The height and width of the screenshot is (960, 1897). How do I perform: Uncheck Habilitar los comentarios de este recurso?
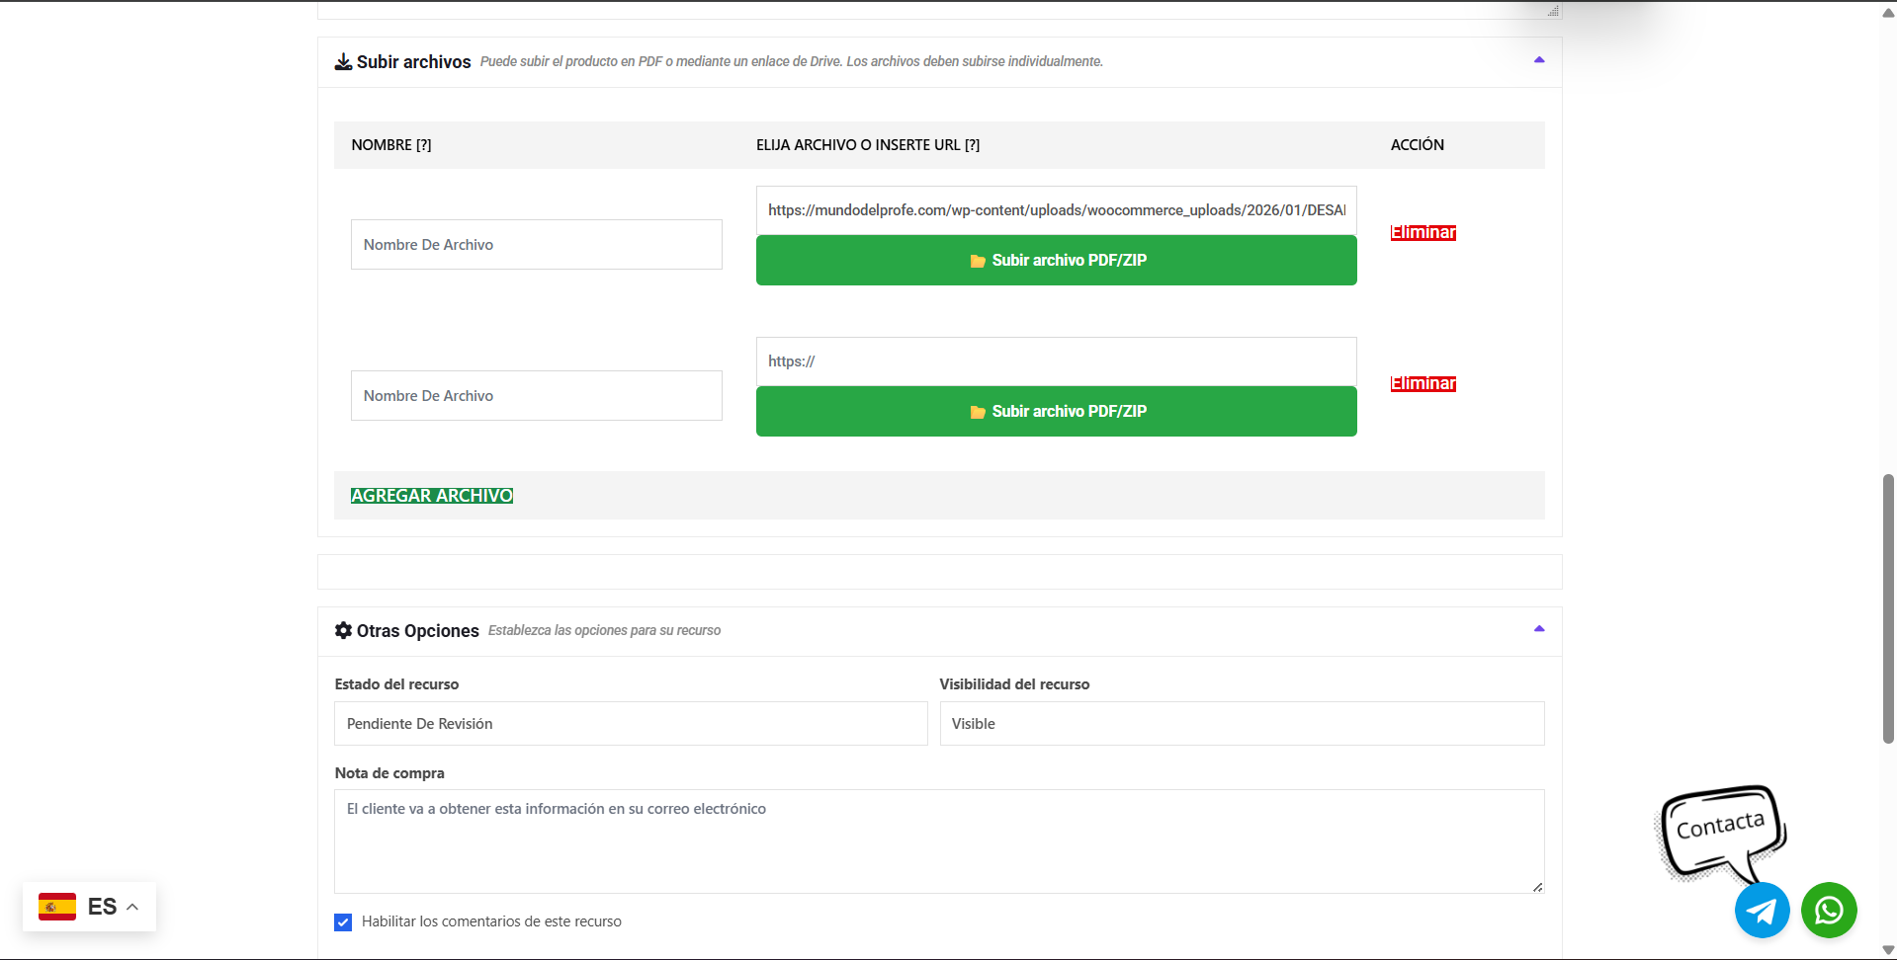[343, 922]
